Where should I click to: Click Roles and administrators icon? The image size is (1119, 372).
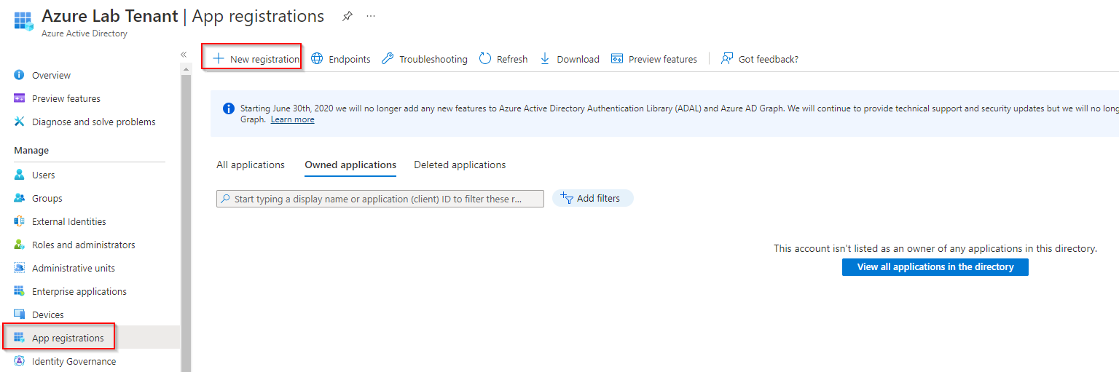[20, 245]
